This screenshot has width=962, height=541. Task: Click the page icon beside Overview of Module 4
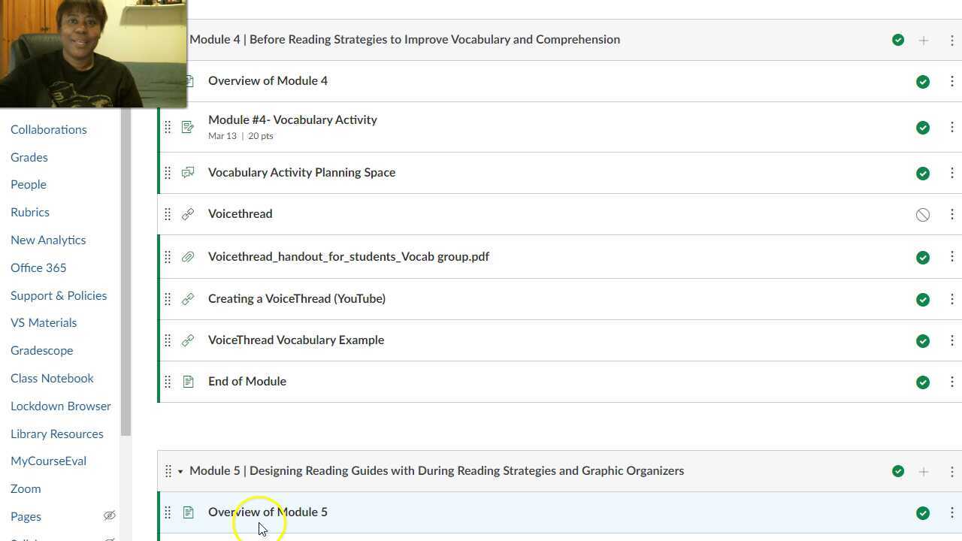click(188, 81)
